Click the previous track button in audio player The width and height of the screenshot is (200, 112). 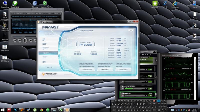pos(15,40)
